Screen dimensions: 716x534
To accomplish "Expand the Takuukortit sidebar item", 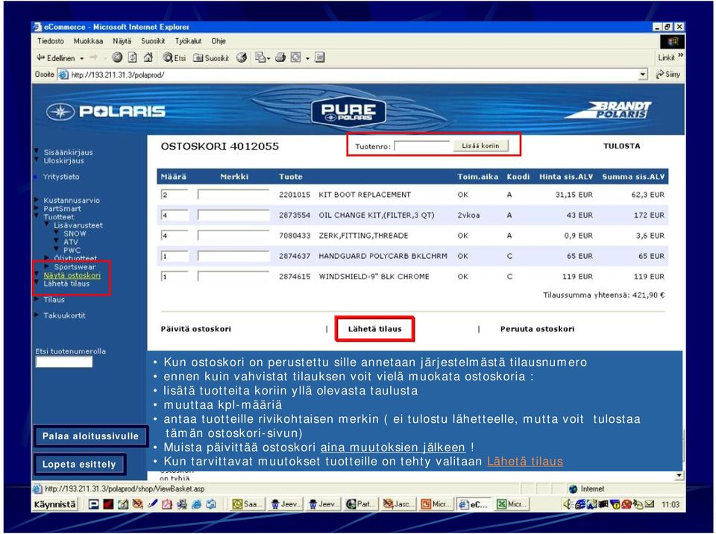I will tap(37, 315).
